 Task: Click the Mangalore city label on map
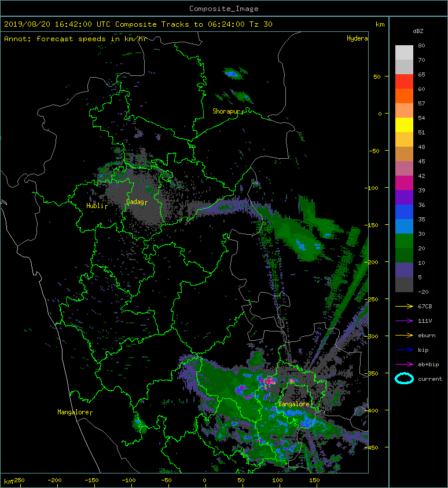pos(74,412)
